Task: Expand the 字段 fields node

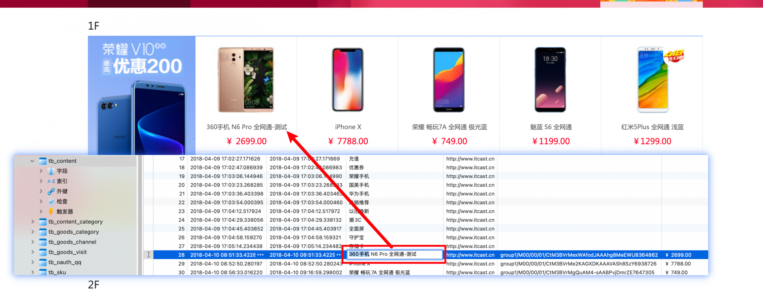Action: [x=41, y=171]
